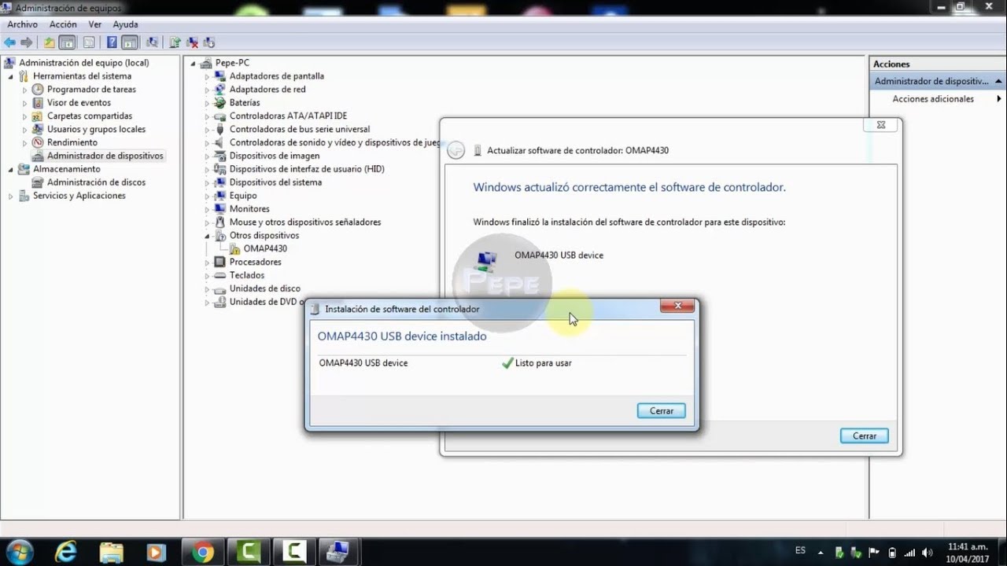This screenshot has height=566, width=1007.
Task: Expand Controladoras ATA/ATAPI IDE node
Action: coord(208,116)
